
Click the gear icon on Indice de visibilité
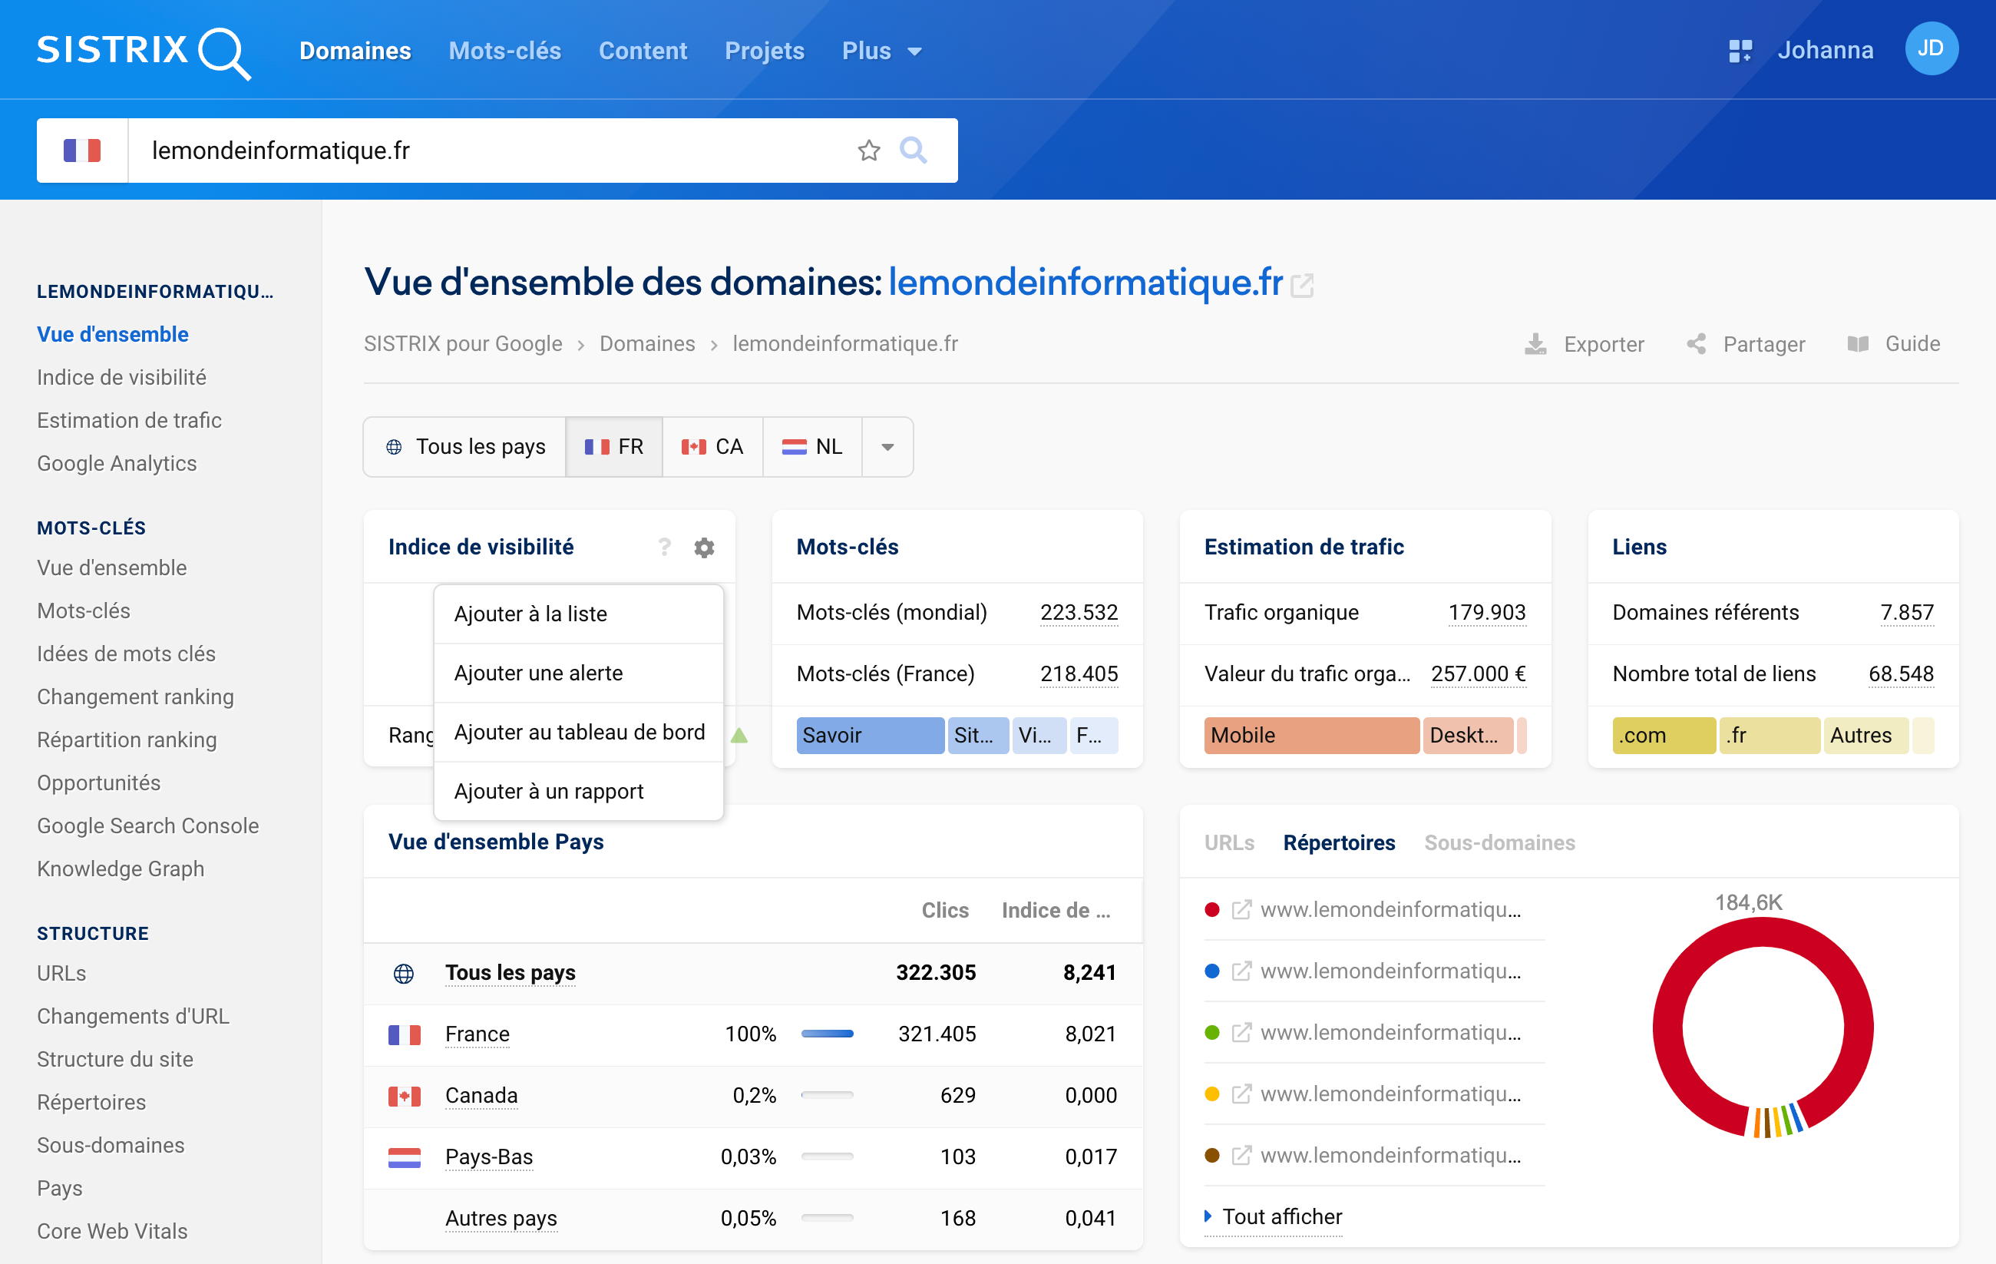(x=704, y=548)
